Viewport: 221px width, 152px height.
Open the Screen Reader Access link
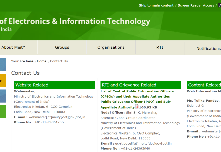click(196, 5)
